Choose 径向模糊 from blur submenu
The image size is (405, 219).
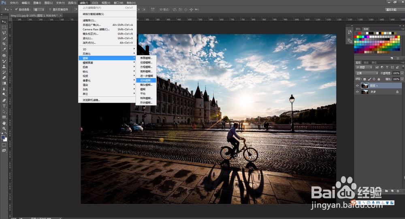tap(146, 80)
